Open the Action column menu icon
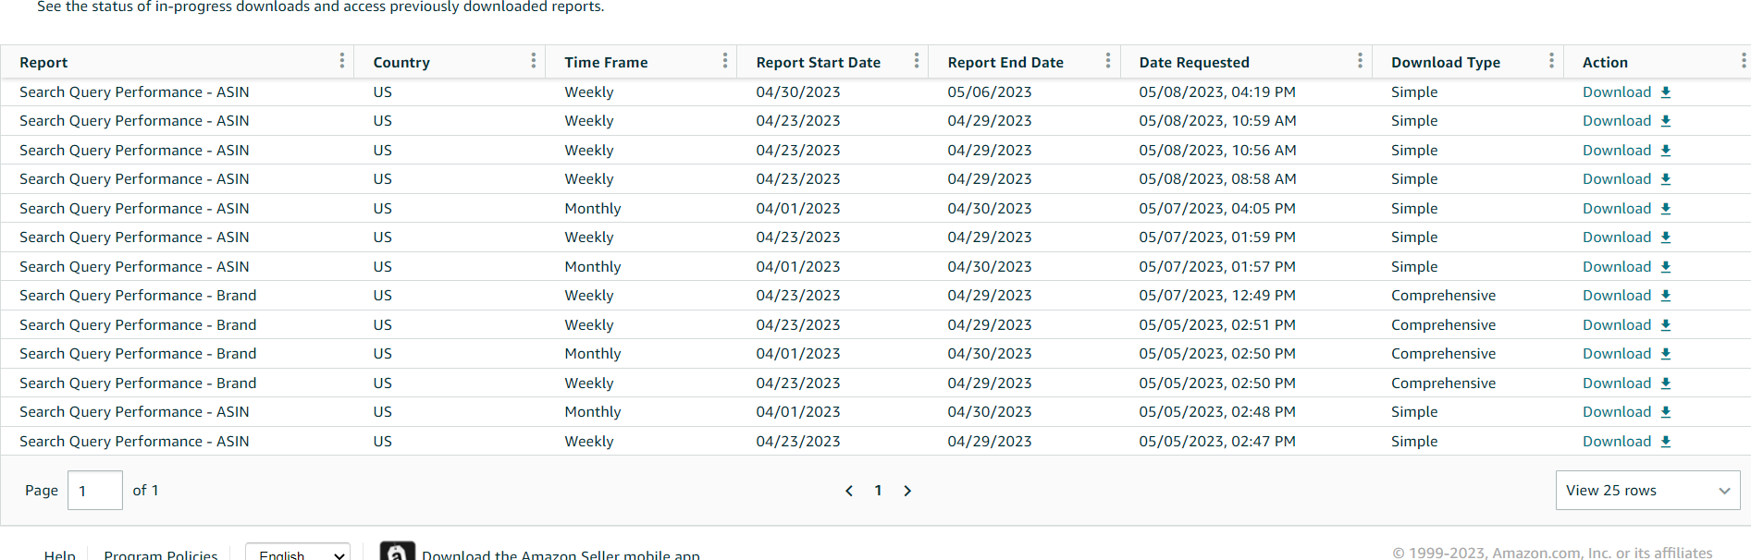This screenshot has width=1751, height=560. click(x=1744, y=61)
